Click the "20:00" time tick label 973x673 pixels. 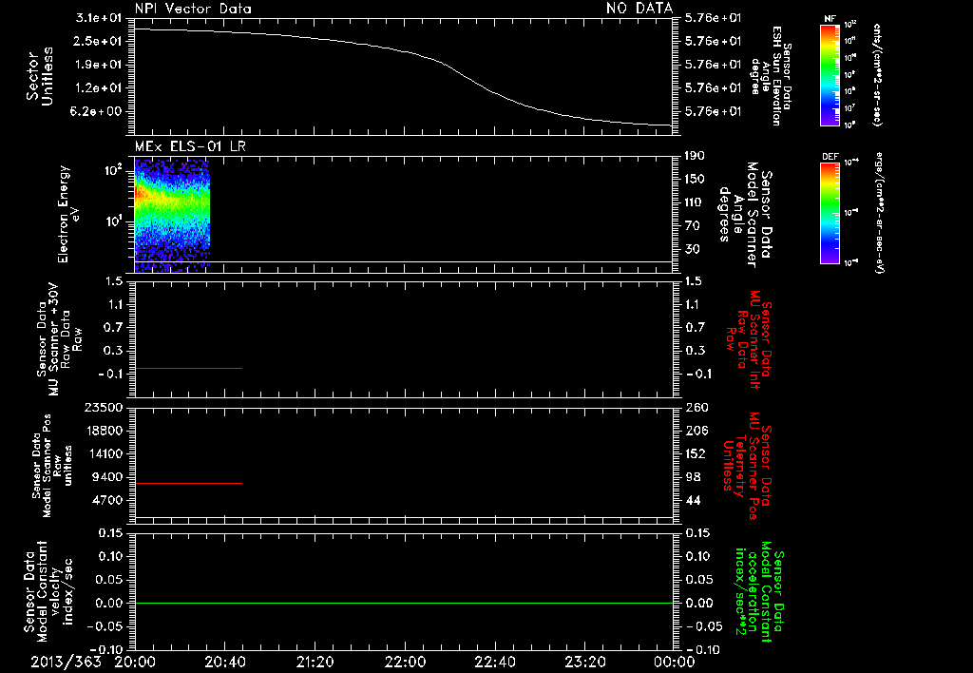point(135,662)
